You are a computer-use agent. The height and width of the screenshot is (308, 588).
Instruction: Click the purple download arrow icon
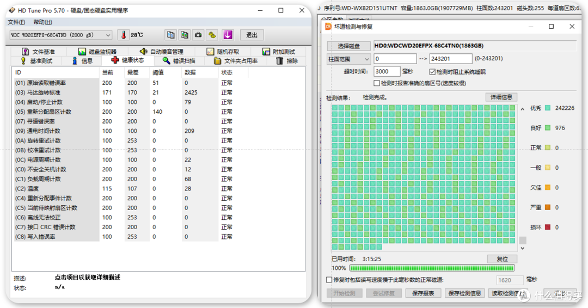point(228,35)
